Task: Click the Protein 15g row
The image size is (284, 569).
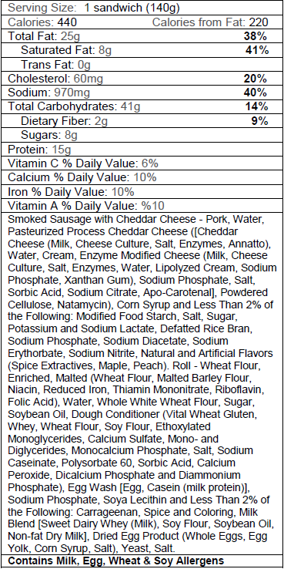Action: [142, 149]
